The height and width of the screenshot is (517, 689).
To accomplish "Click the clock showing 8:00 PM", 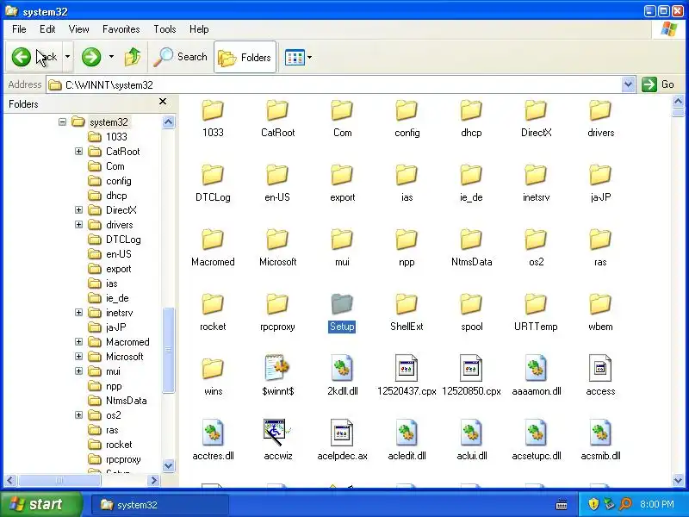I will tap(656, 504).
